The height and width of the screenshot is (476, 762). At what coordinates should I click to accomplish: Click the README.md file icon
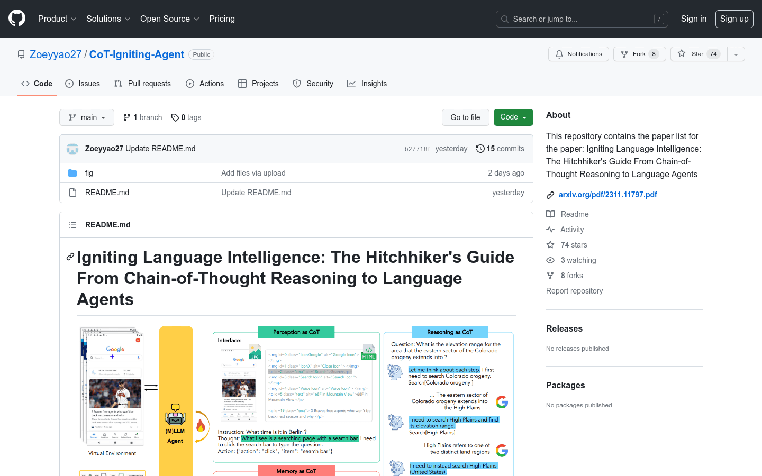[72, 193]
